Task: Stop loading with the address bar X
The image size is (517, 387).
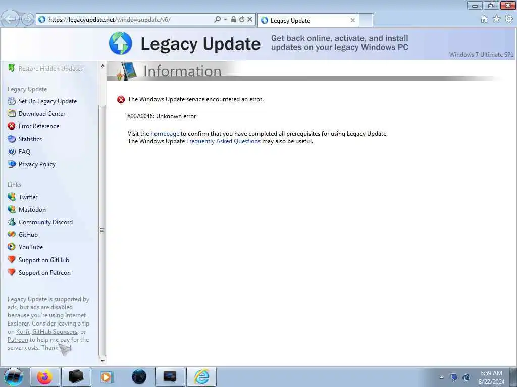Action: pyautogui.click(x=250, y=20)
